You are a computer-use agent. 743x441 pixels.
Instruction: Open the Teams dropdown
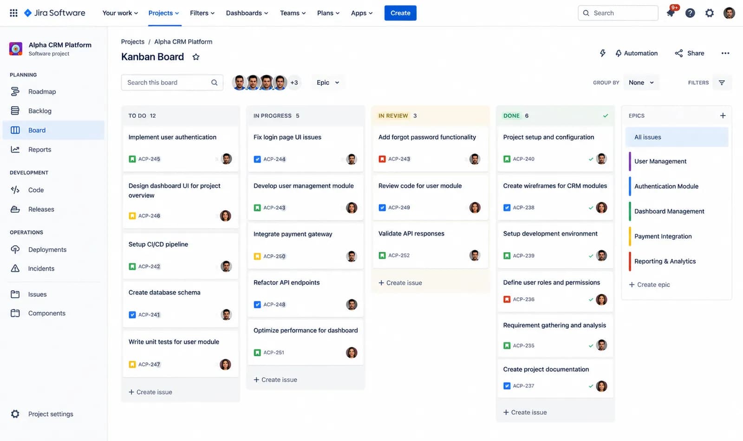(x=293, y=13)
